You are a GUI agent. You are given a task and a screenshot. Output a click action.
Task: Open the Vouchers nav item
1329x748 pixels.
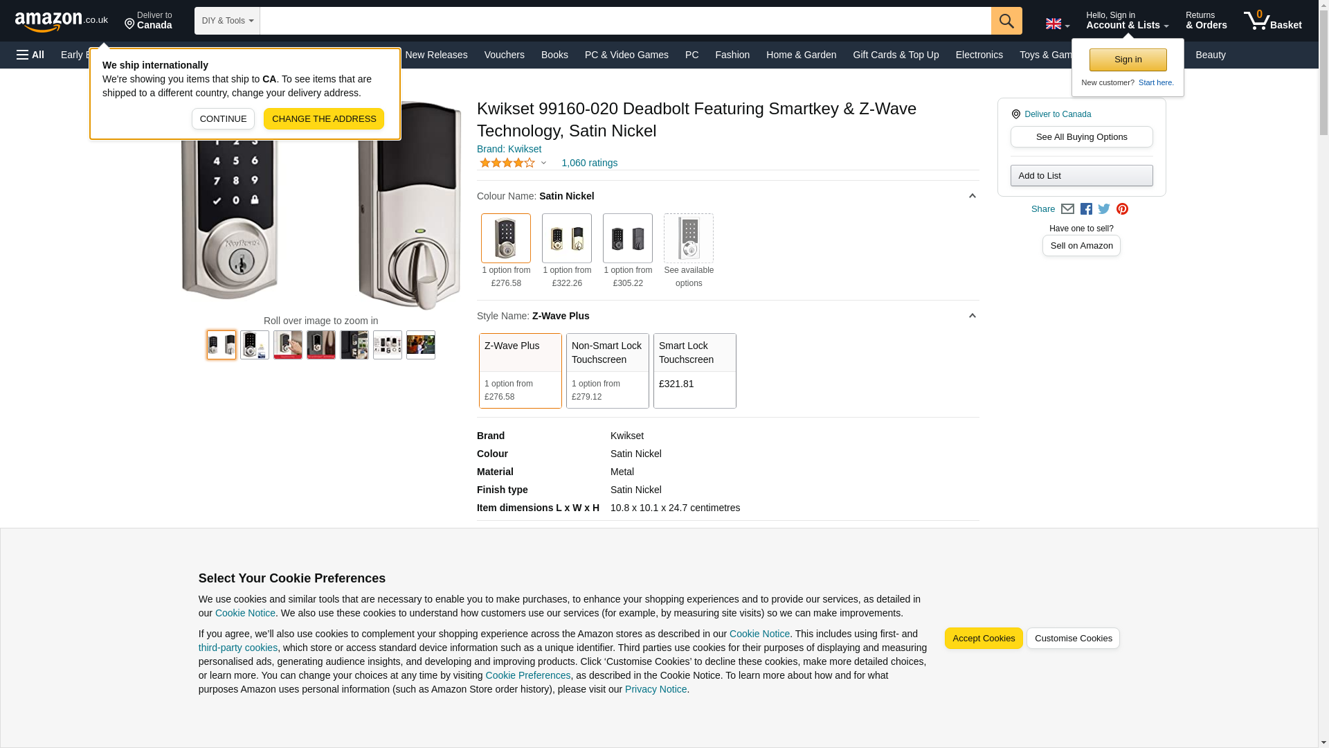(x=504, y=55)
